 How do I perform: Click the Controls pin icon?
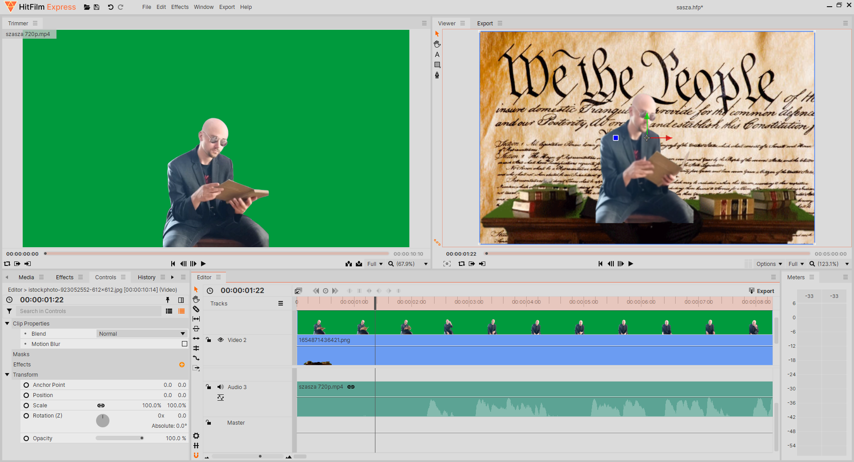(x=168, y=300)
